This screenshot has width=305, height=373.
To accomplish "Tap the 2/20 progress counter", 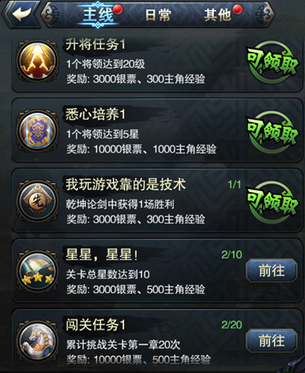I will coord(232,325).
